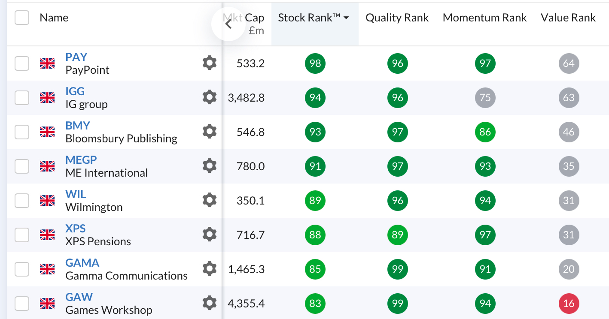Sort the table by Quality Rank
Image resolution: width=609 pixels, height=319 pixels.
tap(397, 18)
